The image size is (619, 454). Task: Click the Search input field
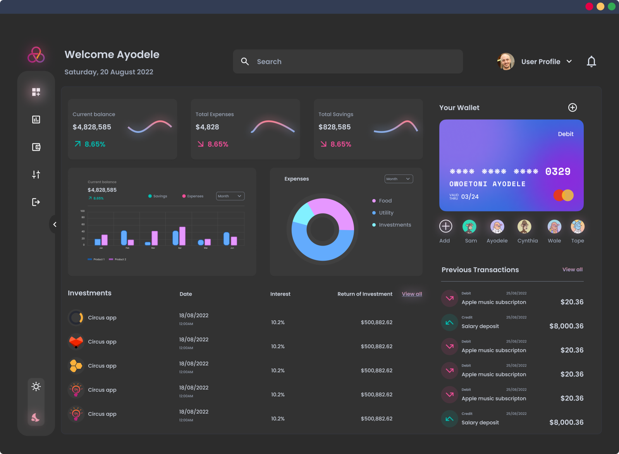[x=348, y=61]
